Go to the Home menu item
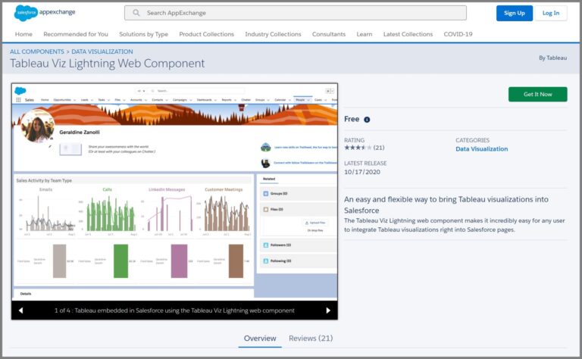This screenshot has height=359, width=582. coord(23,34)
